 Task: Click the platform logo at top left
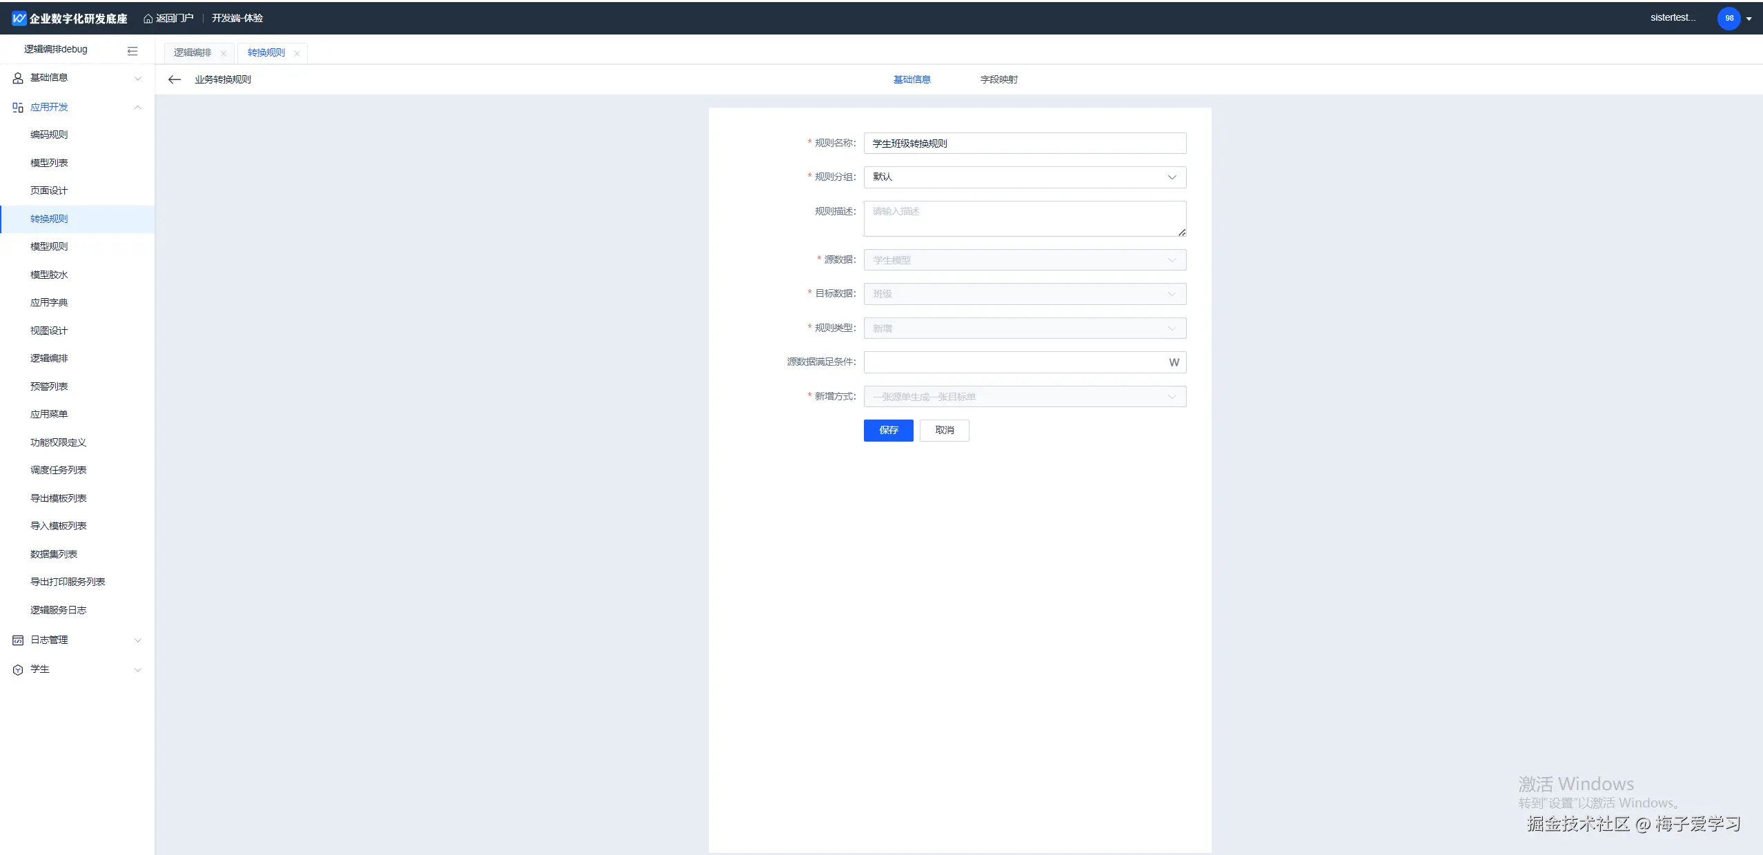tap(19, 19)
